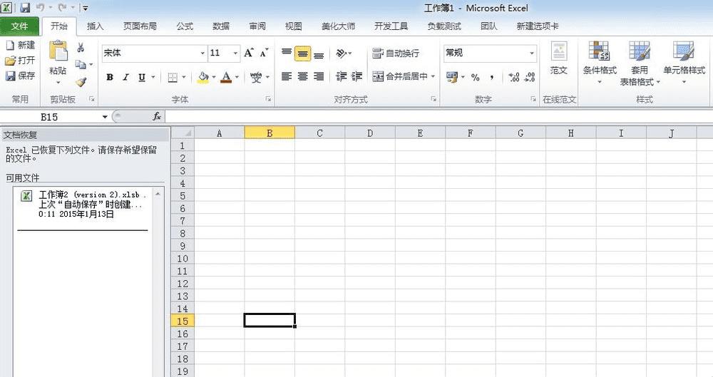
Task: Center text horizontally in cell
Action: tap(303, 76)
